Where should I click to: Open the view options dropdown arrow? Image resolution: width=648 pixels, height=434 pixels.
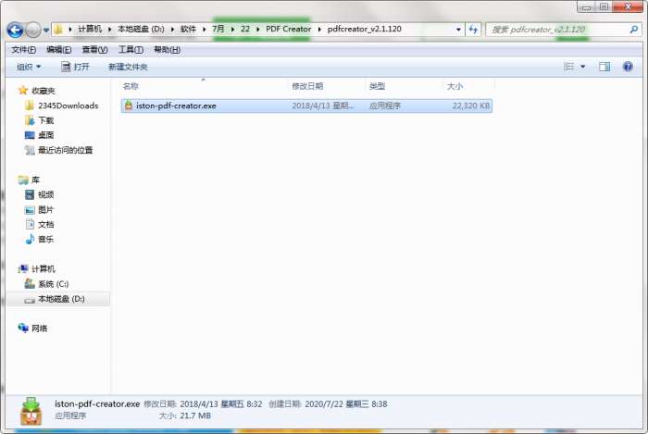582,67
